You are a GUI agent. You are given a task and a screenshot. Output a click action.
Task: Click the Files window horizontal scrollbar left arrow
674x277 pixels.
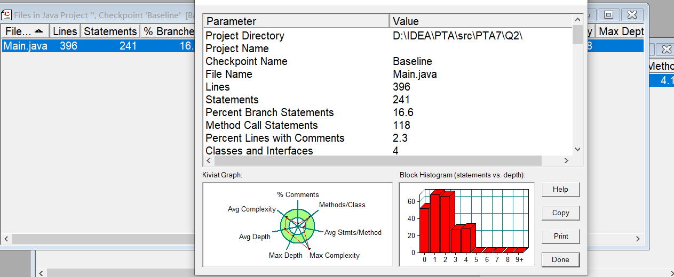(6, 239)
